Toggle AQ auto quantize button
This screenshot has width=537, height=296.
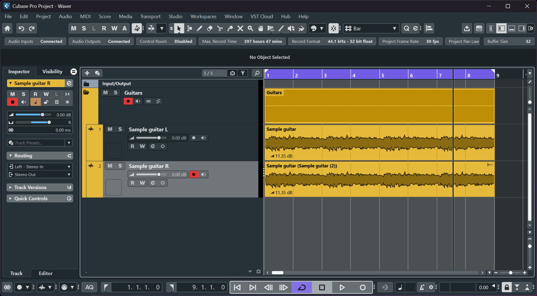coord(89,287)
